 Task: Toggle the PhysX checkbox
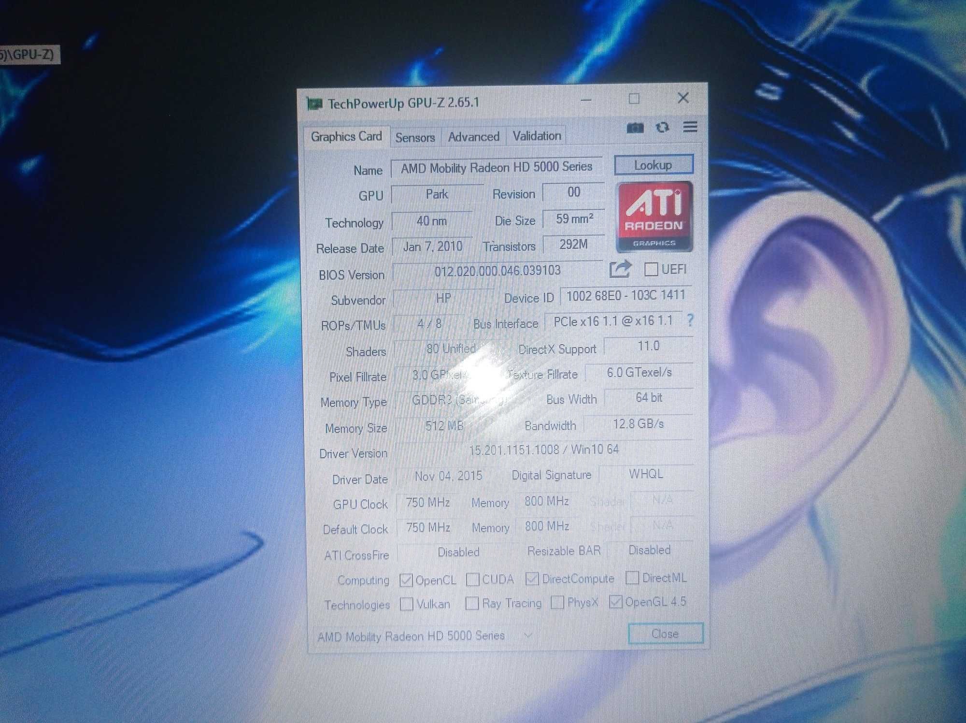pyautogui.click(x=557, y=602)
